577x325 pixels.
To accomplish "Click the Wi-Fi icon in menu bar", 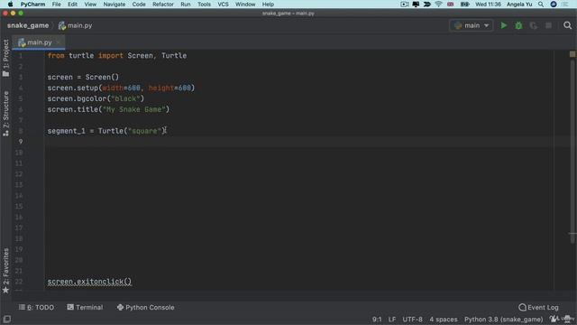I will 438,5.
